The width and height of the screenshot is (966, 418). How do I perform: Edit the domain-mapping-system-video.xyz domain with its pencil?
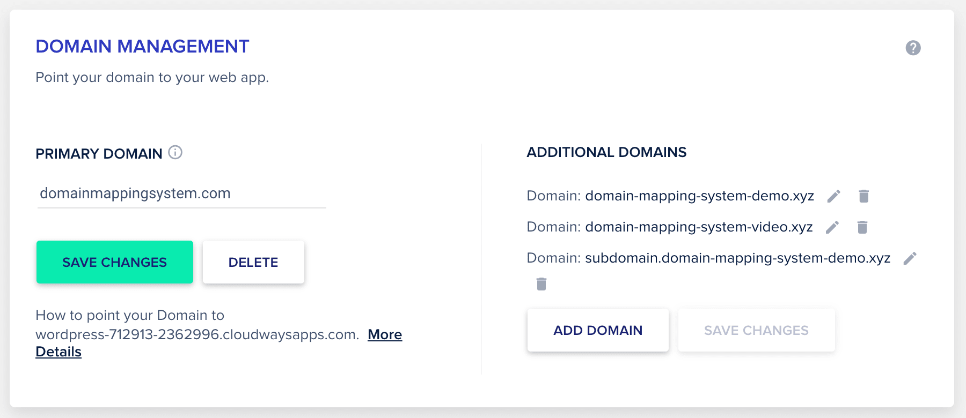[832, 227]
